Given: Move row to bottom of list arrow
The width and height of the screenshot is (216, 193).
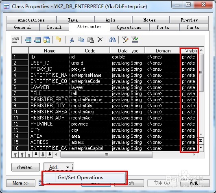Looking at the screenshot, I should click(50, 154).
